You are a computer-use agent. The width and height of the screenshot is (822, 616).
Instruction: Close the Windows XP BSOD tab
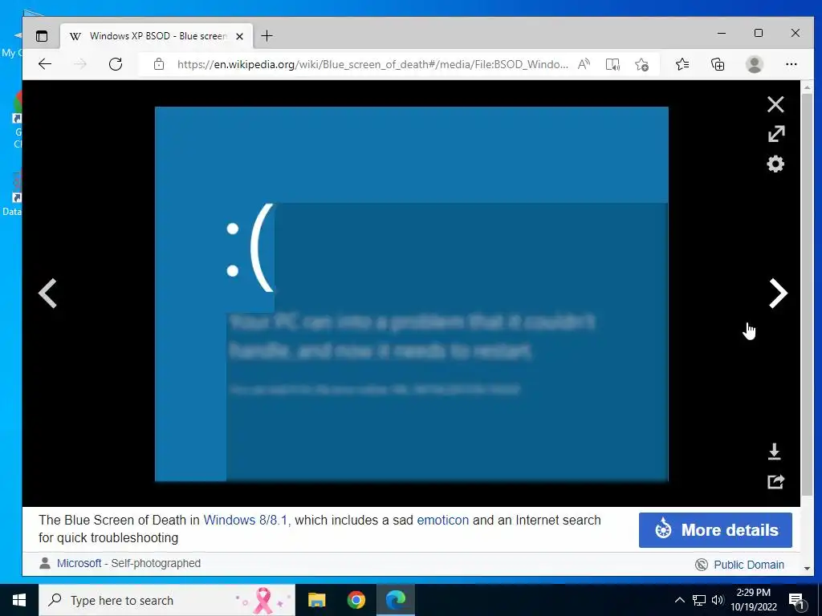pos(239,36)
